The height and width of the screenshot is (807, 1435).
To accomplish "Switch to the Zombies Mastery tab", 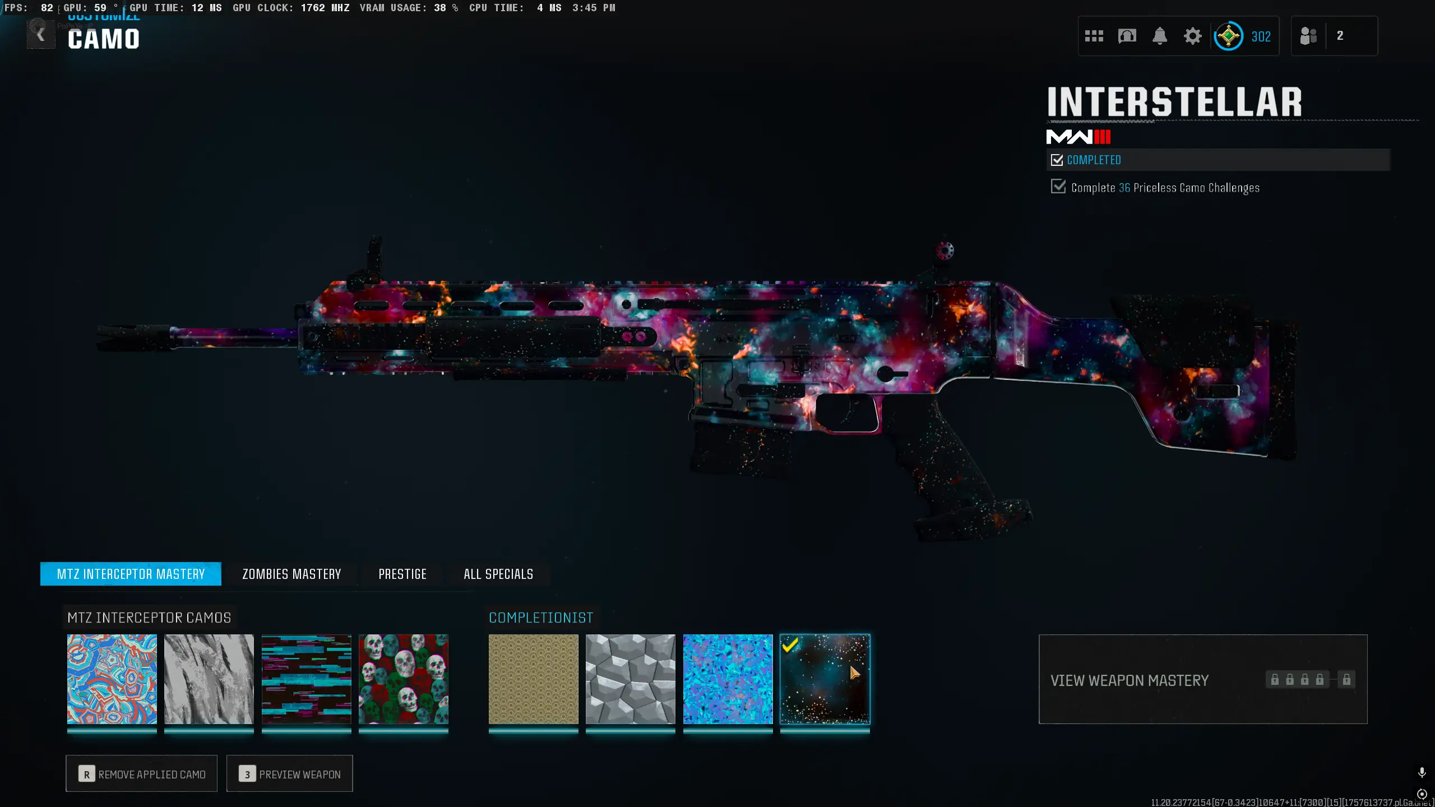I will pyautogui.click(x=291, y=574).
